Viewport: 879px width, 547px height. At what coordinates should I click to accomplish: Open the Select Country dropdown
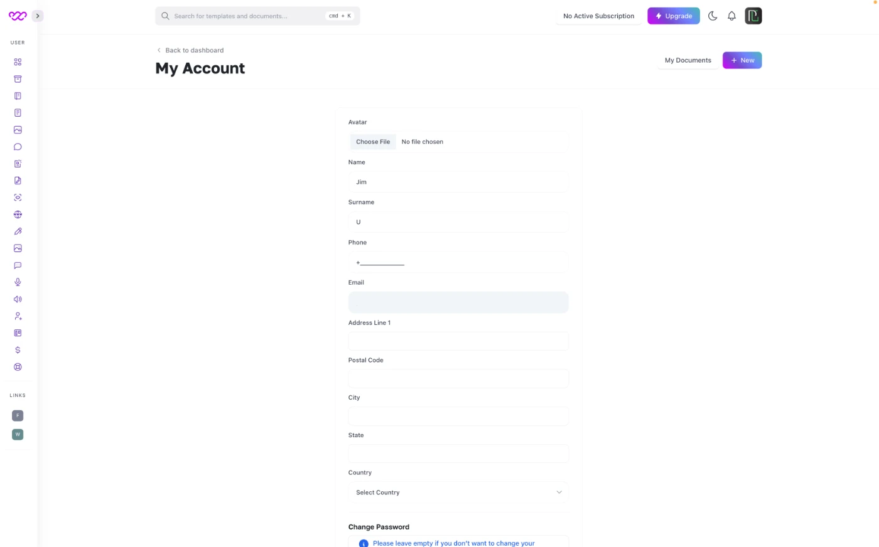[458, 492]
